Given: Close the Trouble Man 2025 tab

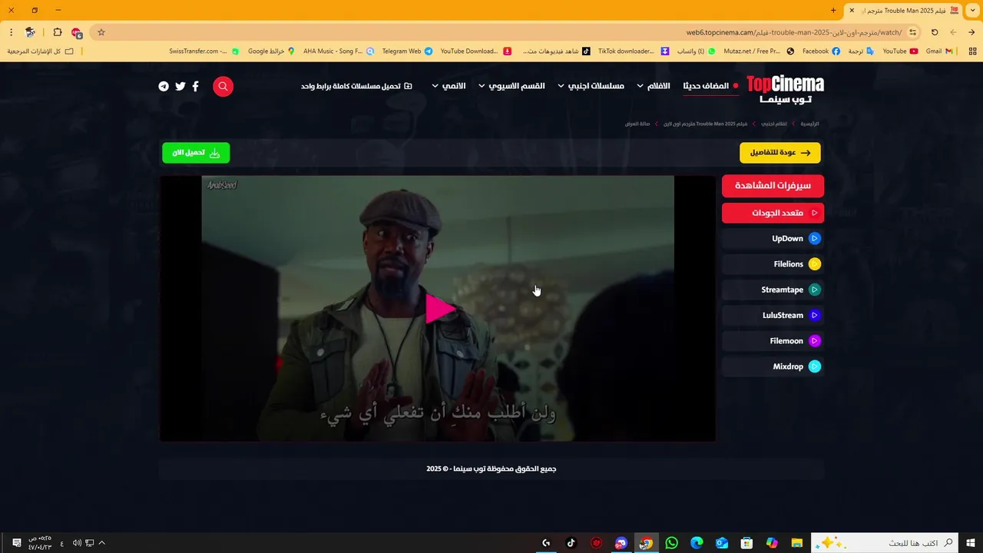Looking at the screenshot, I should pyautogui.click(x=852, y=11).
